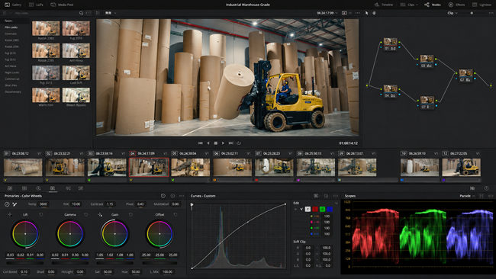Open the Clip mode dropdown in node editor
The image size is (496, 279).
pos(453,13)
